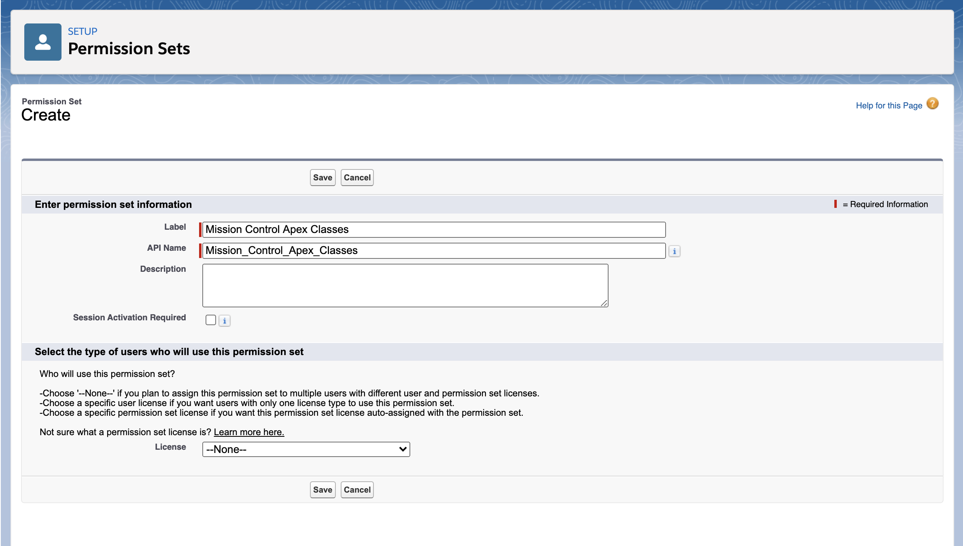Click the Help for this Page link text
The image size is (963, 546).
(x=889, y=105)
